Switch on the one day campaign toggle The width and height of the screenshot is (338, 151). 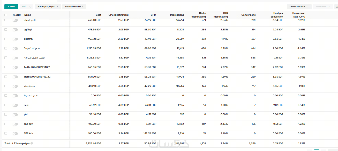(x=15, y=124)
